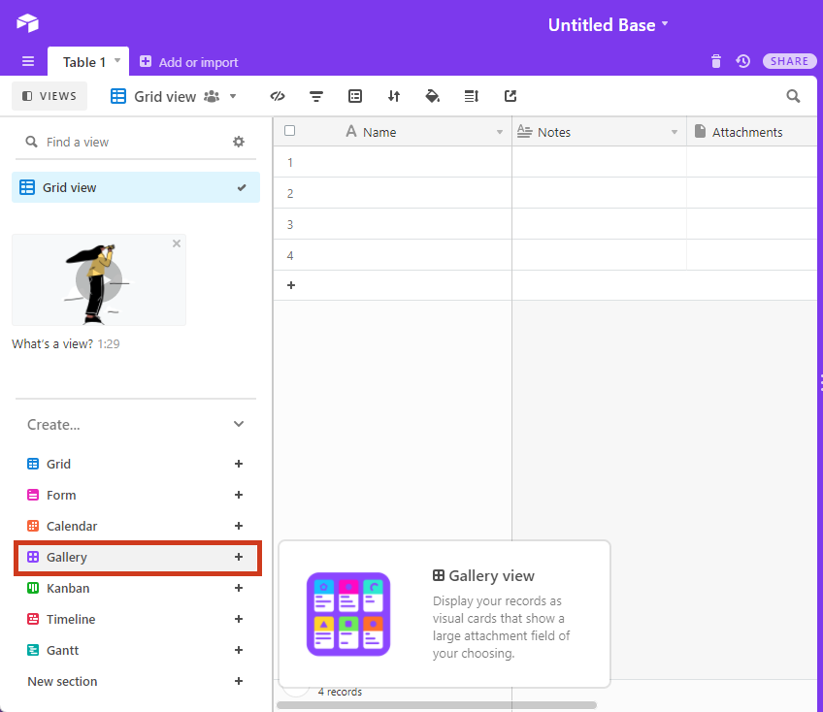The height and width of the screenshot is (712, 823).
Task: Click the Find a view field
Action: 126,143
